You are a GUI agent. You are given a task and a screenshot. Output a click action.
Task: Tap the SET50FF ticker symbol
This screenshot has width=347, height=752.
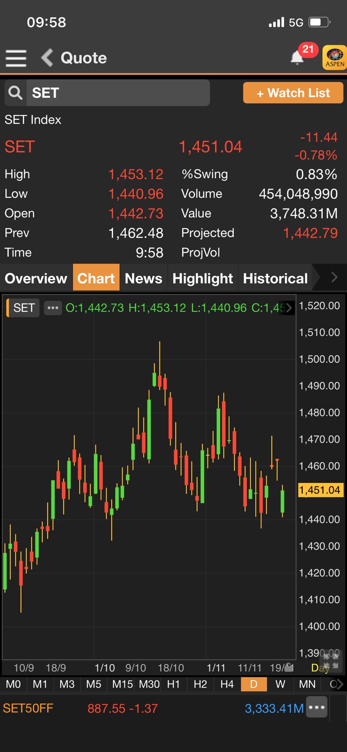click(x=28, y=708)
